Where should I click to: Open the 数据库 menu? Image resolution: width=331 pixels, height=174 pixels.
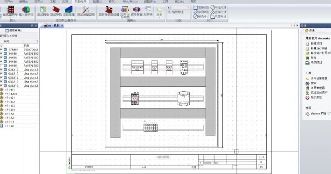(x=150, y=1)
